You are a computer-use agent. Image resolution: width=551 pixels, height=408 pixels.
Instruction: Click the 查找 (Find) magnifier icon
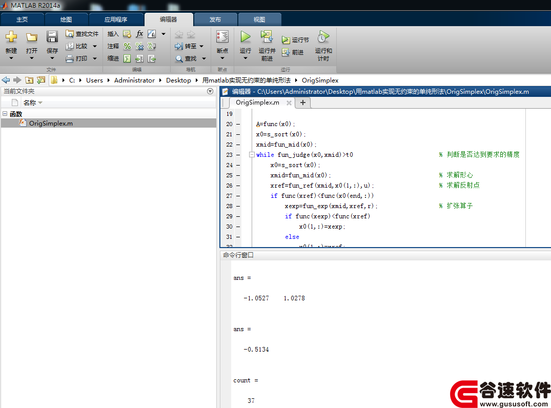(x=179, y=58)
